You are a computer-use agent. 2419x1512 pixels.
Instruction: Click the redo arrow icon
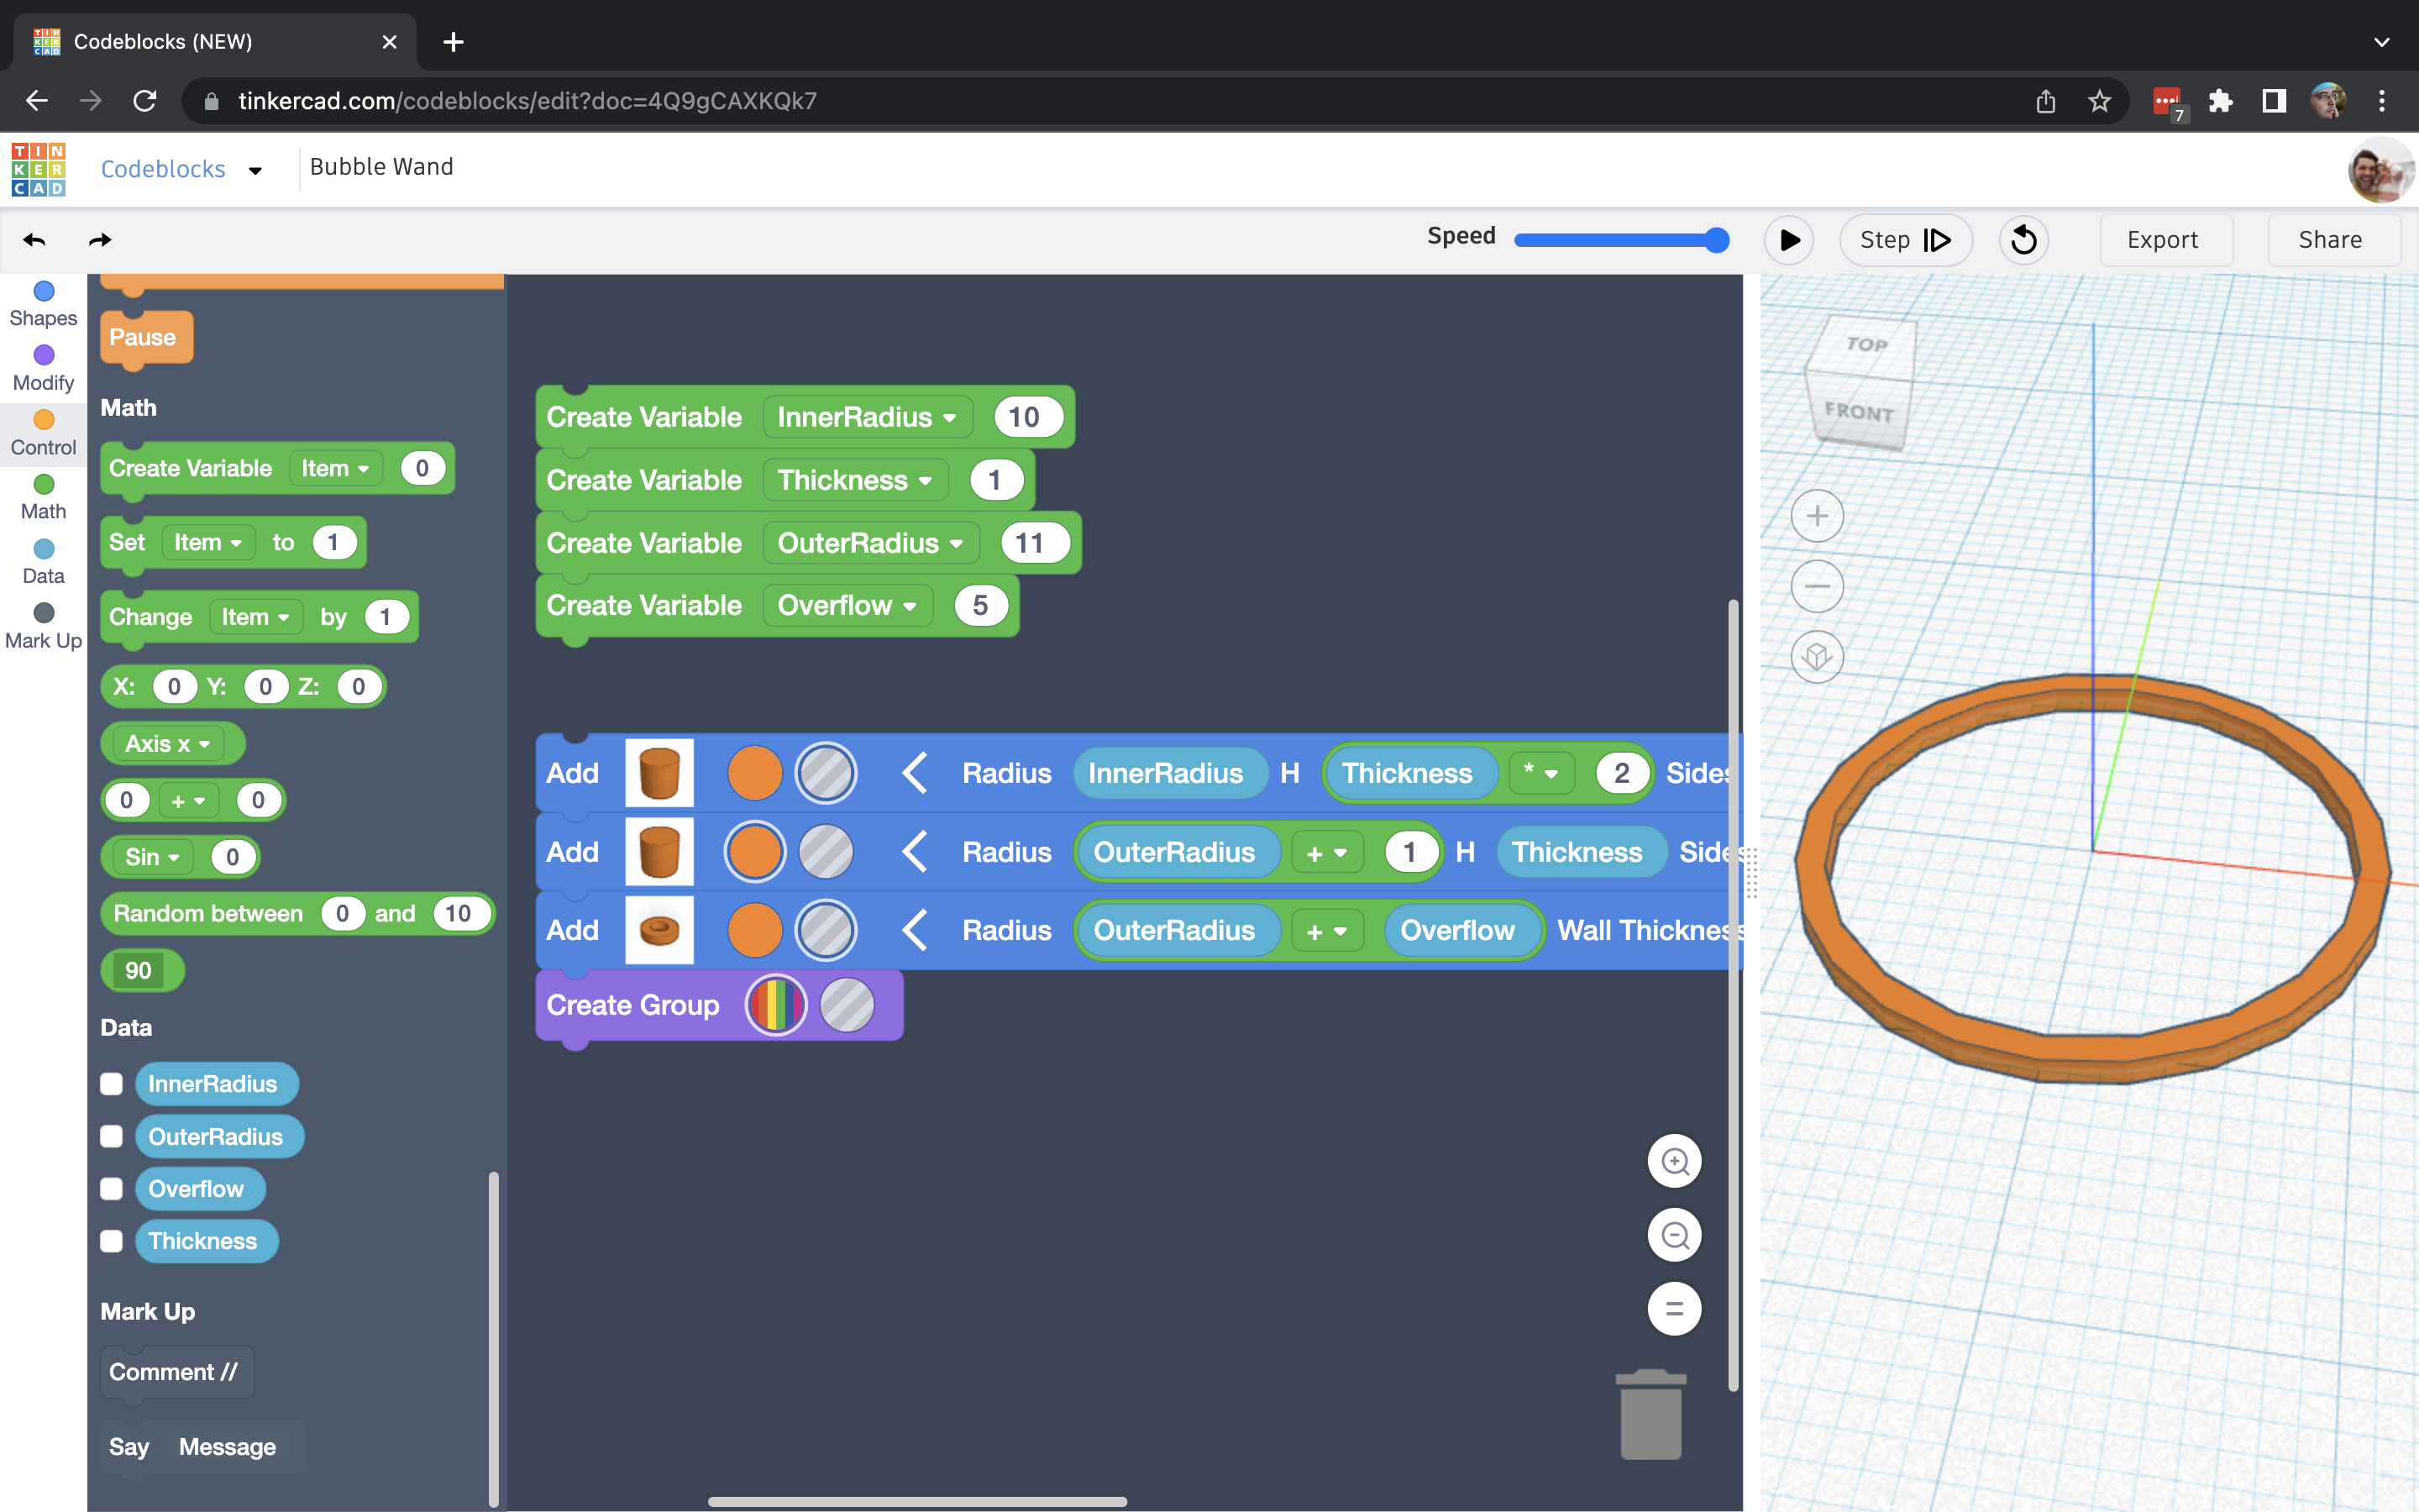(100, 240)
